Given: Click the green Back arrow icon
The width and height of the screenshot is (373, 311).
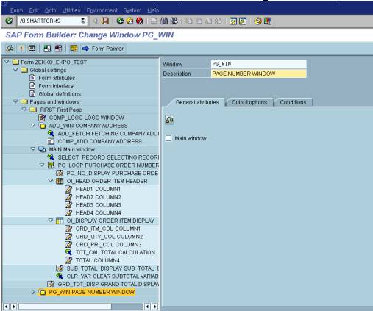Looking at the screenshot, I should 120,21.
